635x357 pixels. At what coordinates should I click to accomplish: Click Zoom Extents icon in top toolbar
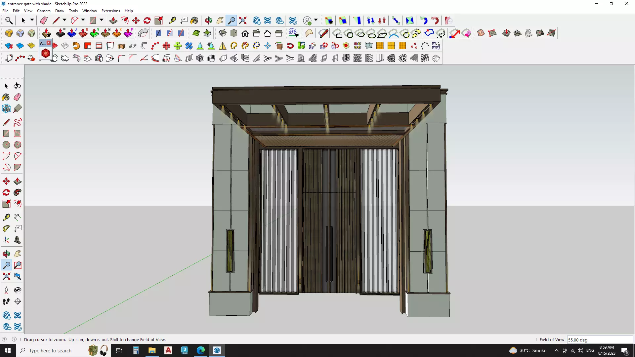click(243, 20)
